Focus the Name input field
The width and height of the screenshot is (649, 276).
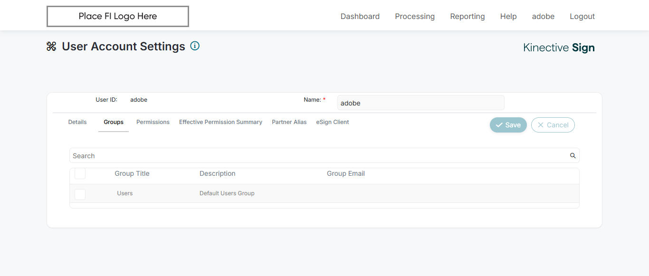420,103
